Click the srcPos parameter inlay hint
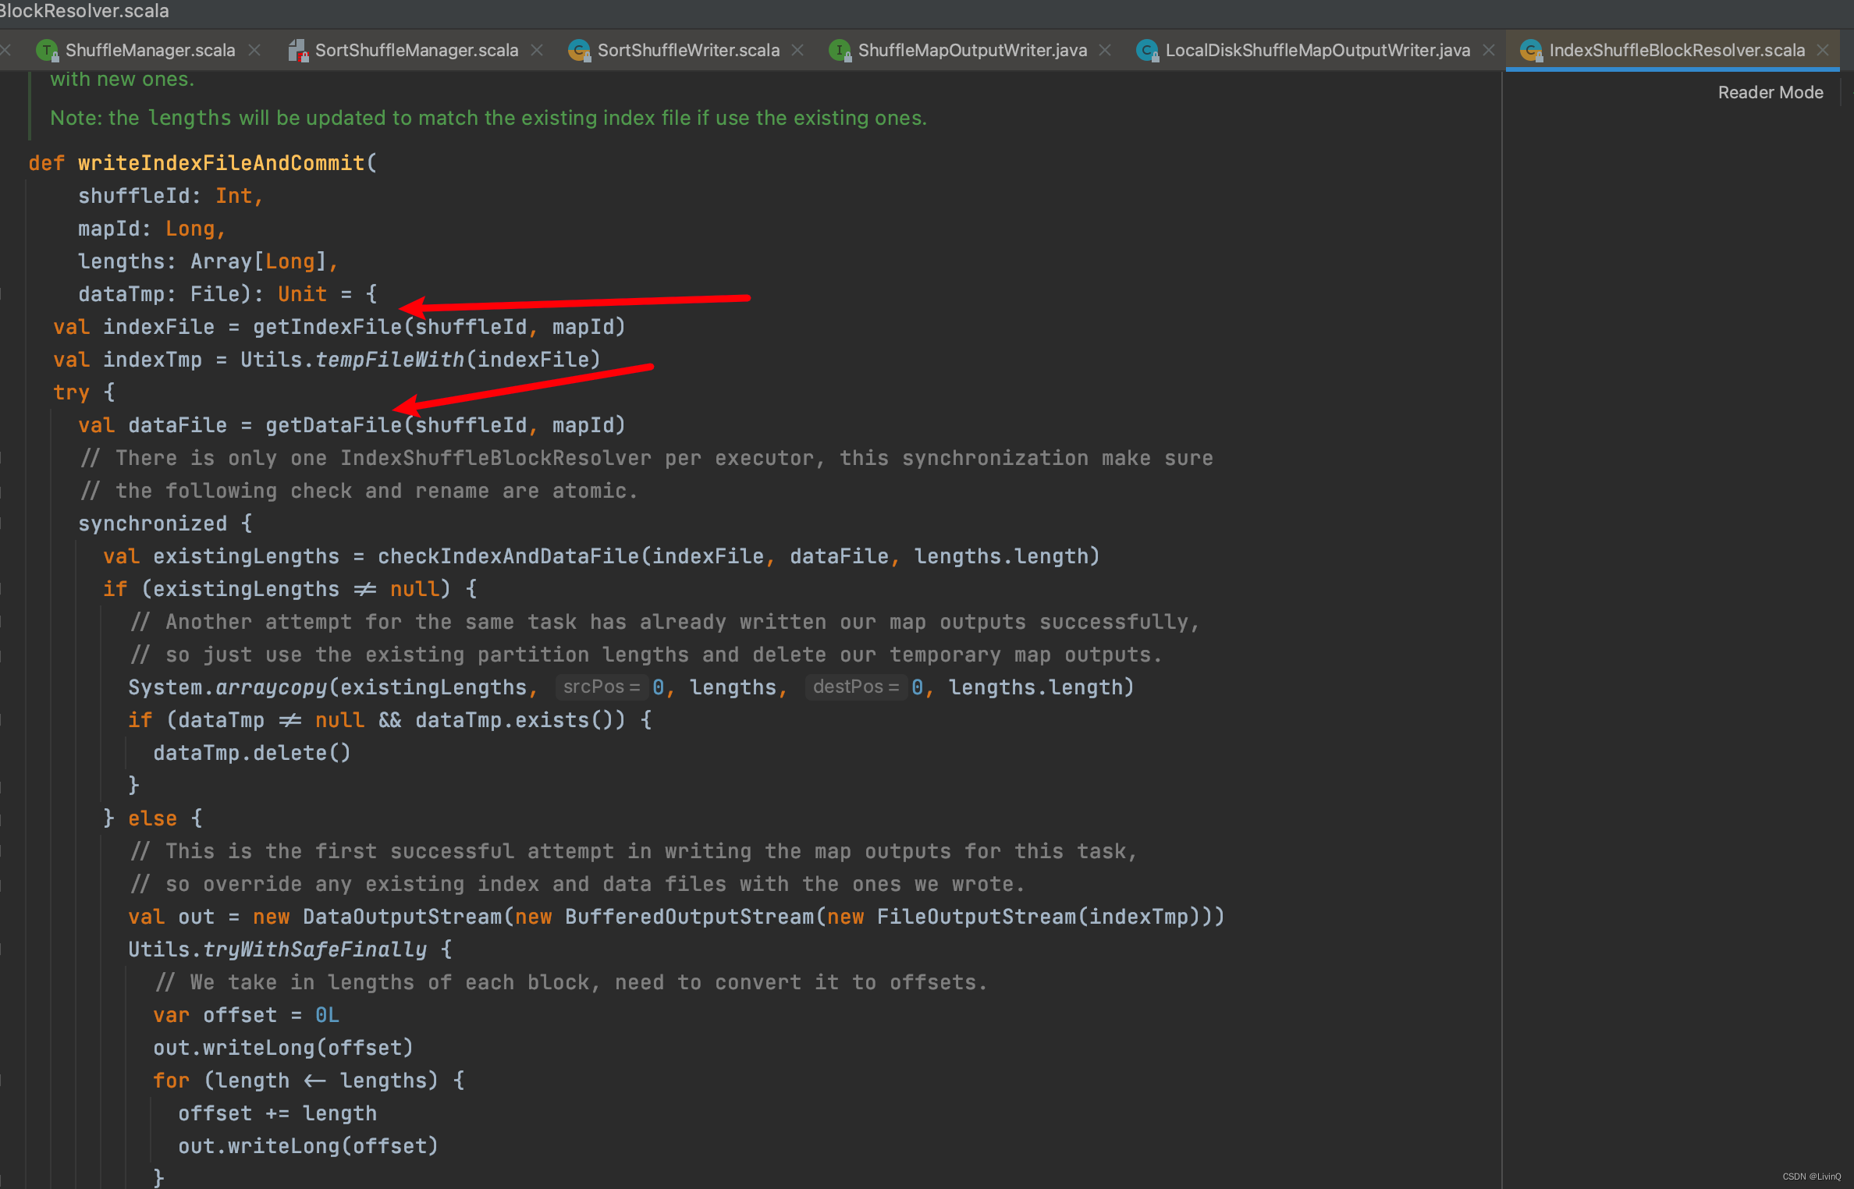Screen dimensions: 1854x1189 (x=601, y=687)
